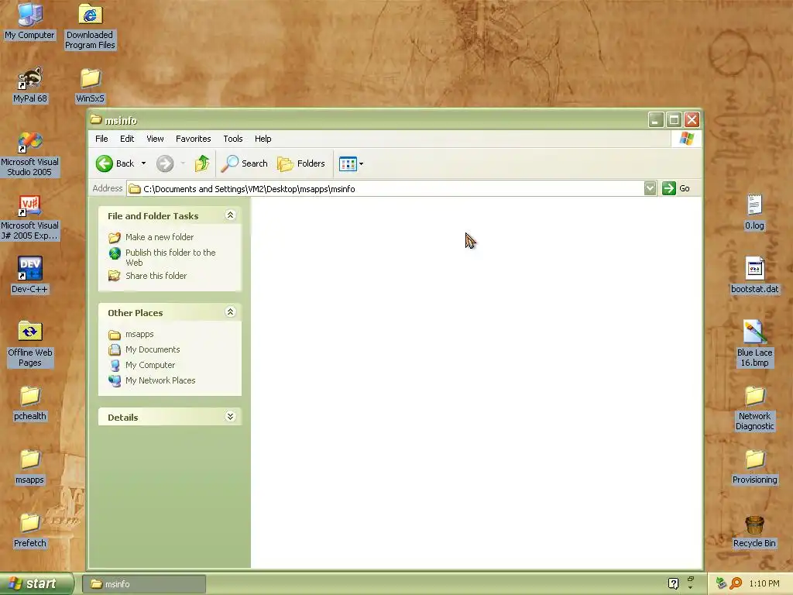Open My Network Places link

point(160,380)
